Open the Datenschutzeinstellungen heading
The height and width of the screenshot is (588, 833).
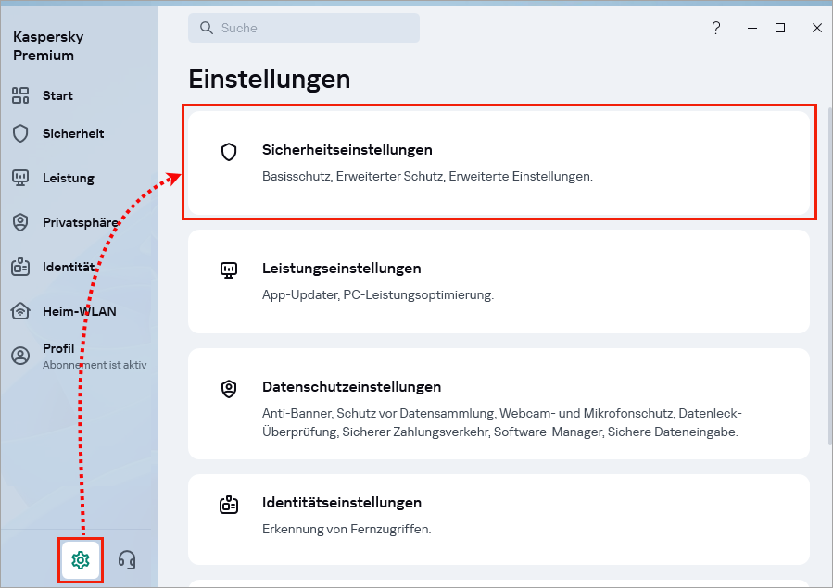pos(351,386)
